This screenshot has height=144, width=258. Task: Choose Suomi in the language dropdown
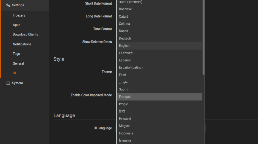click(159, 89)
